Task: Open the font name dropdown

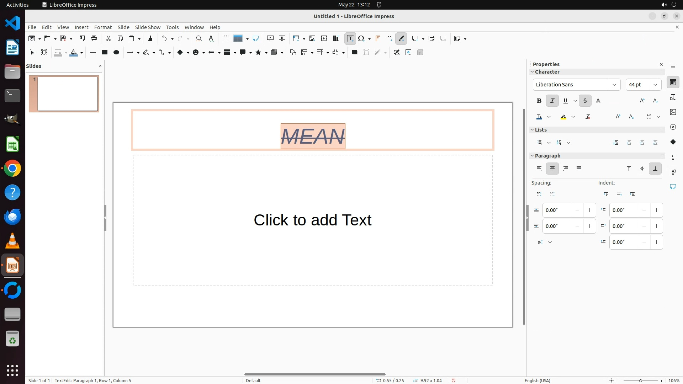Action: tap(614, 85)
